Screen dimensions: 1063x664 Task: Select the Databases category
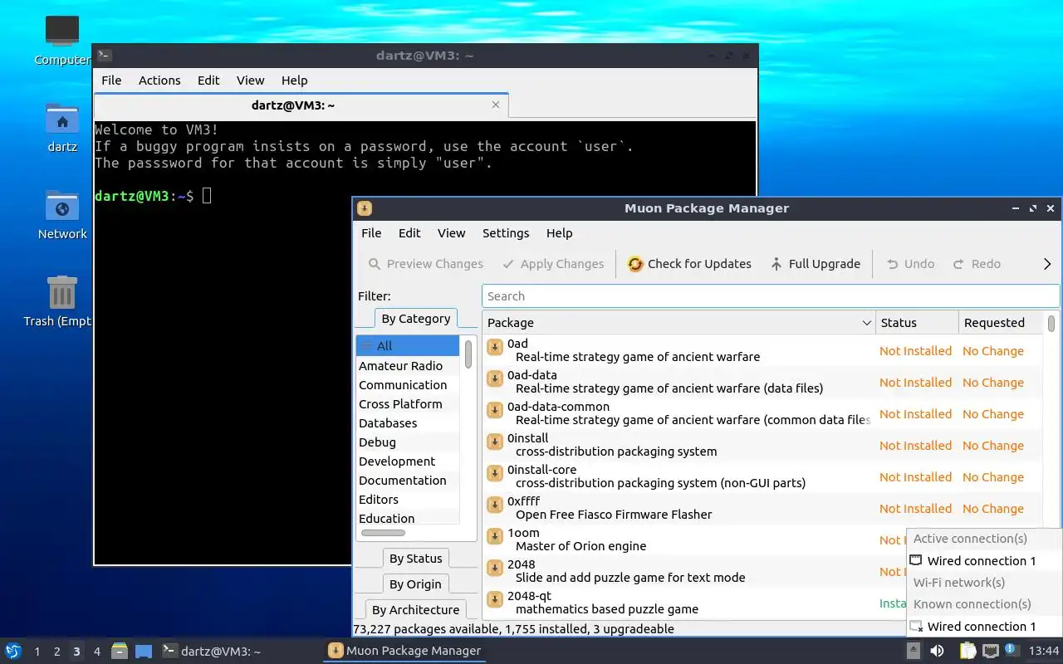408,423
